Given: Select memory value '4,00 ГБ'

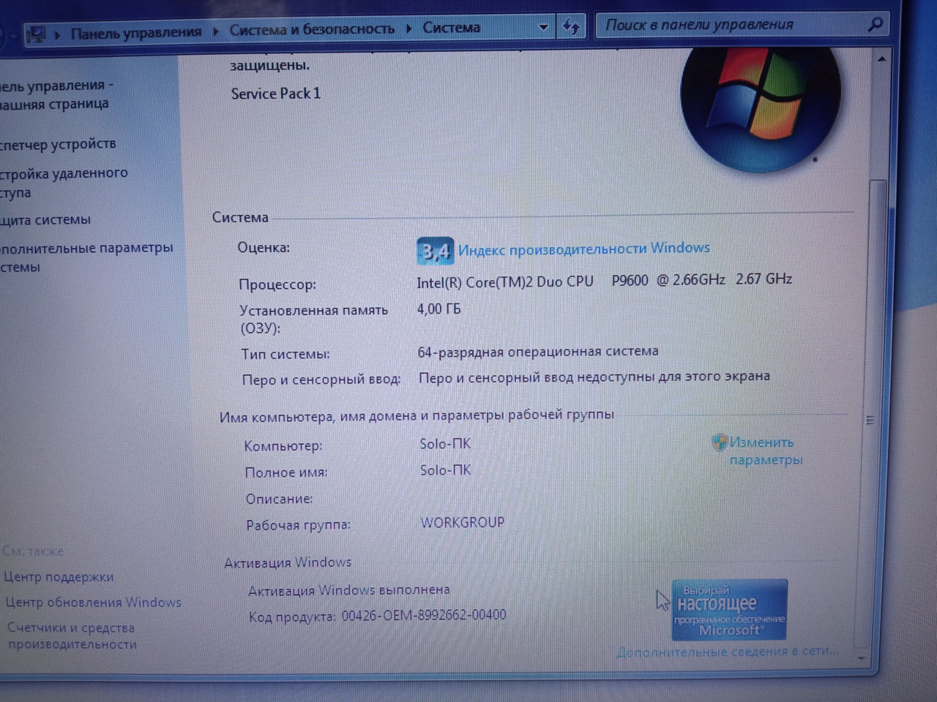Looking at the screenshot, I should pyautogui.click(x=439, y=309).
